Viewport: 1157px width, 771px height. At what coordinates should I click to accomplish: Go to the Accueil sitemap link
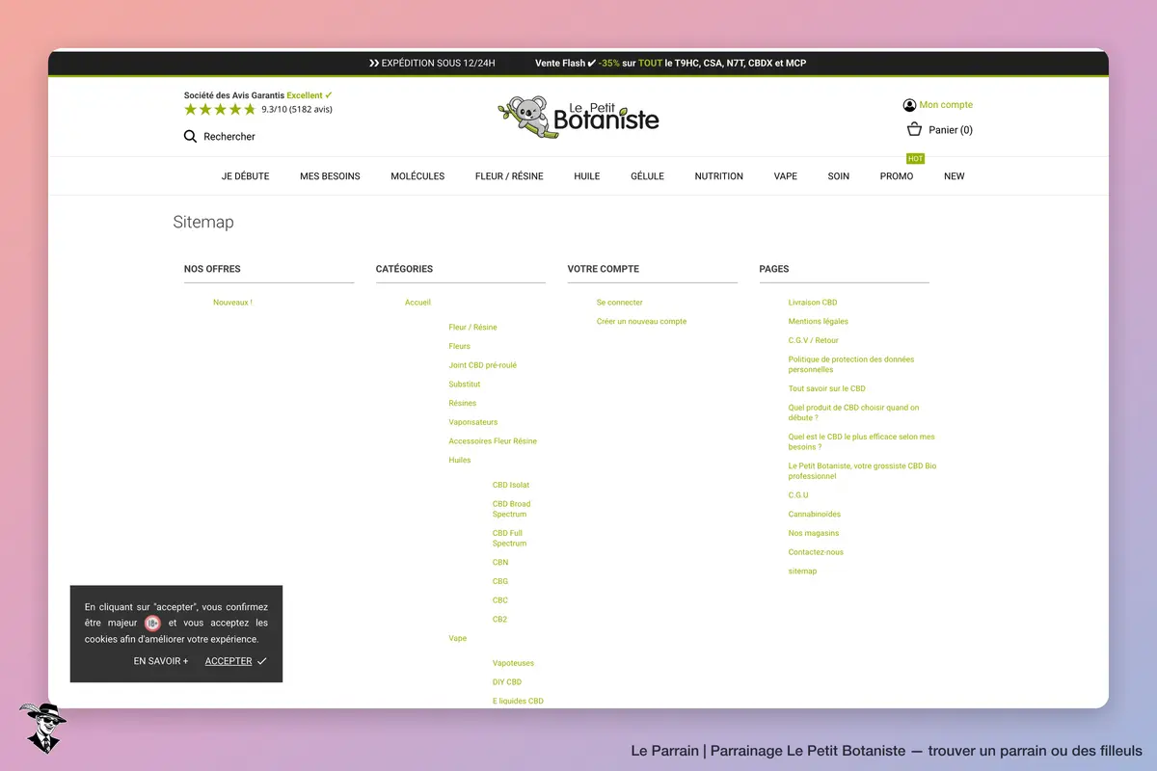pyautogui.click(x=417, y=303)
